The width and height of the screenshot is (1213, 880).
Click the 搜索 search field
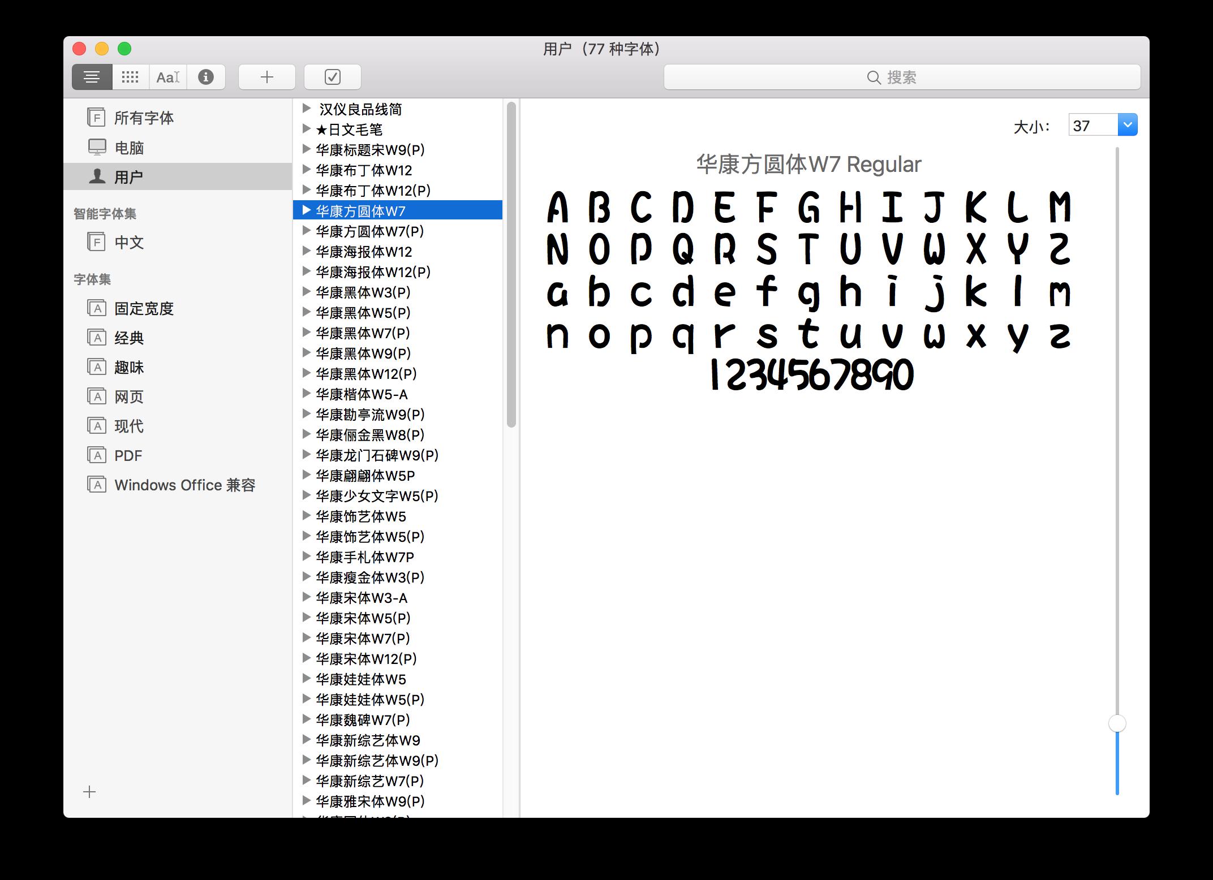(902, 77)
